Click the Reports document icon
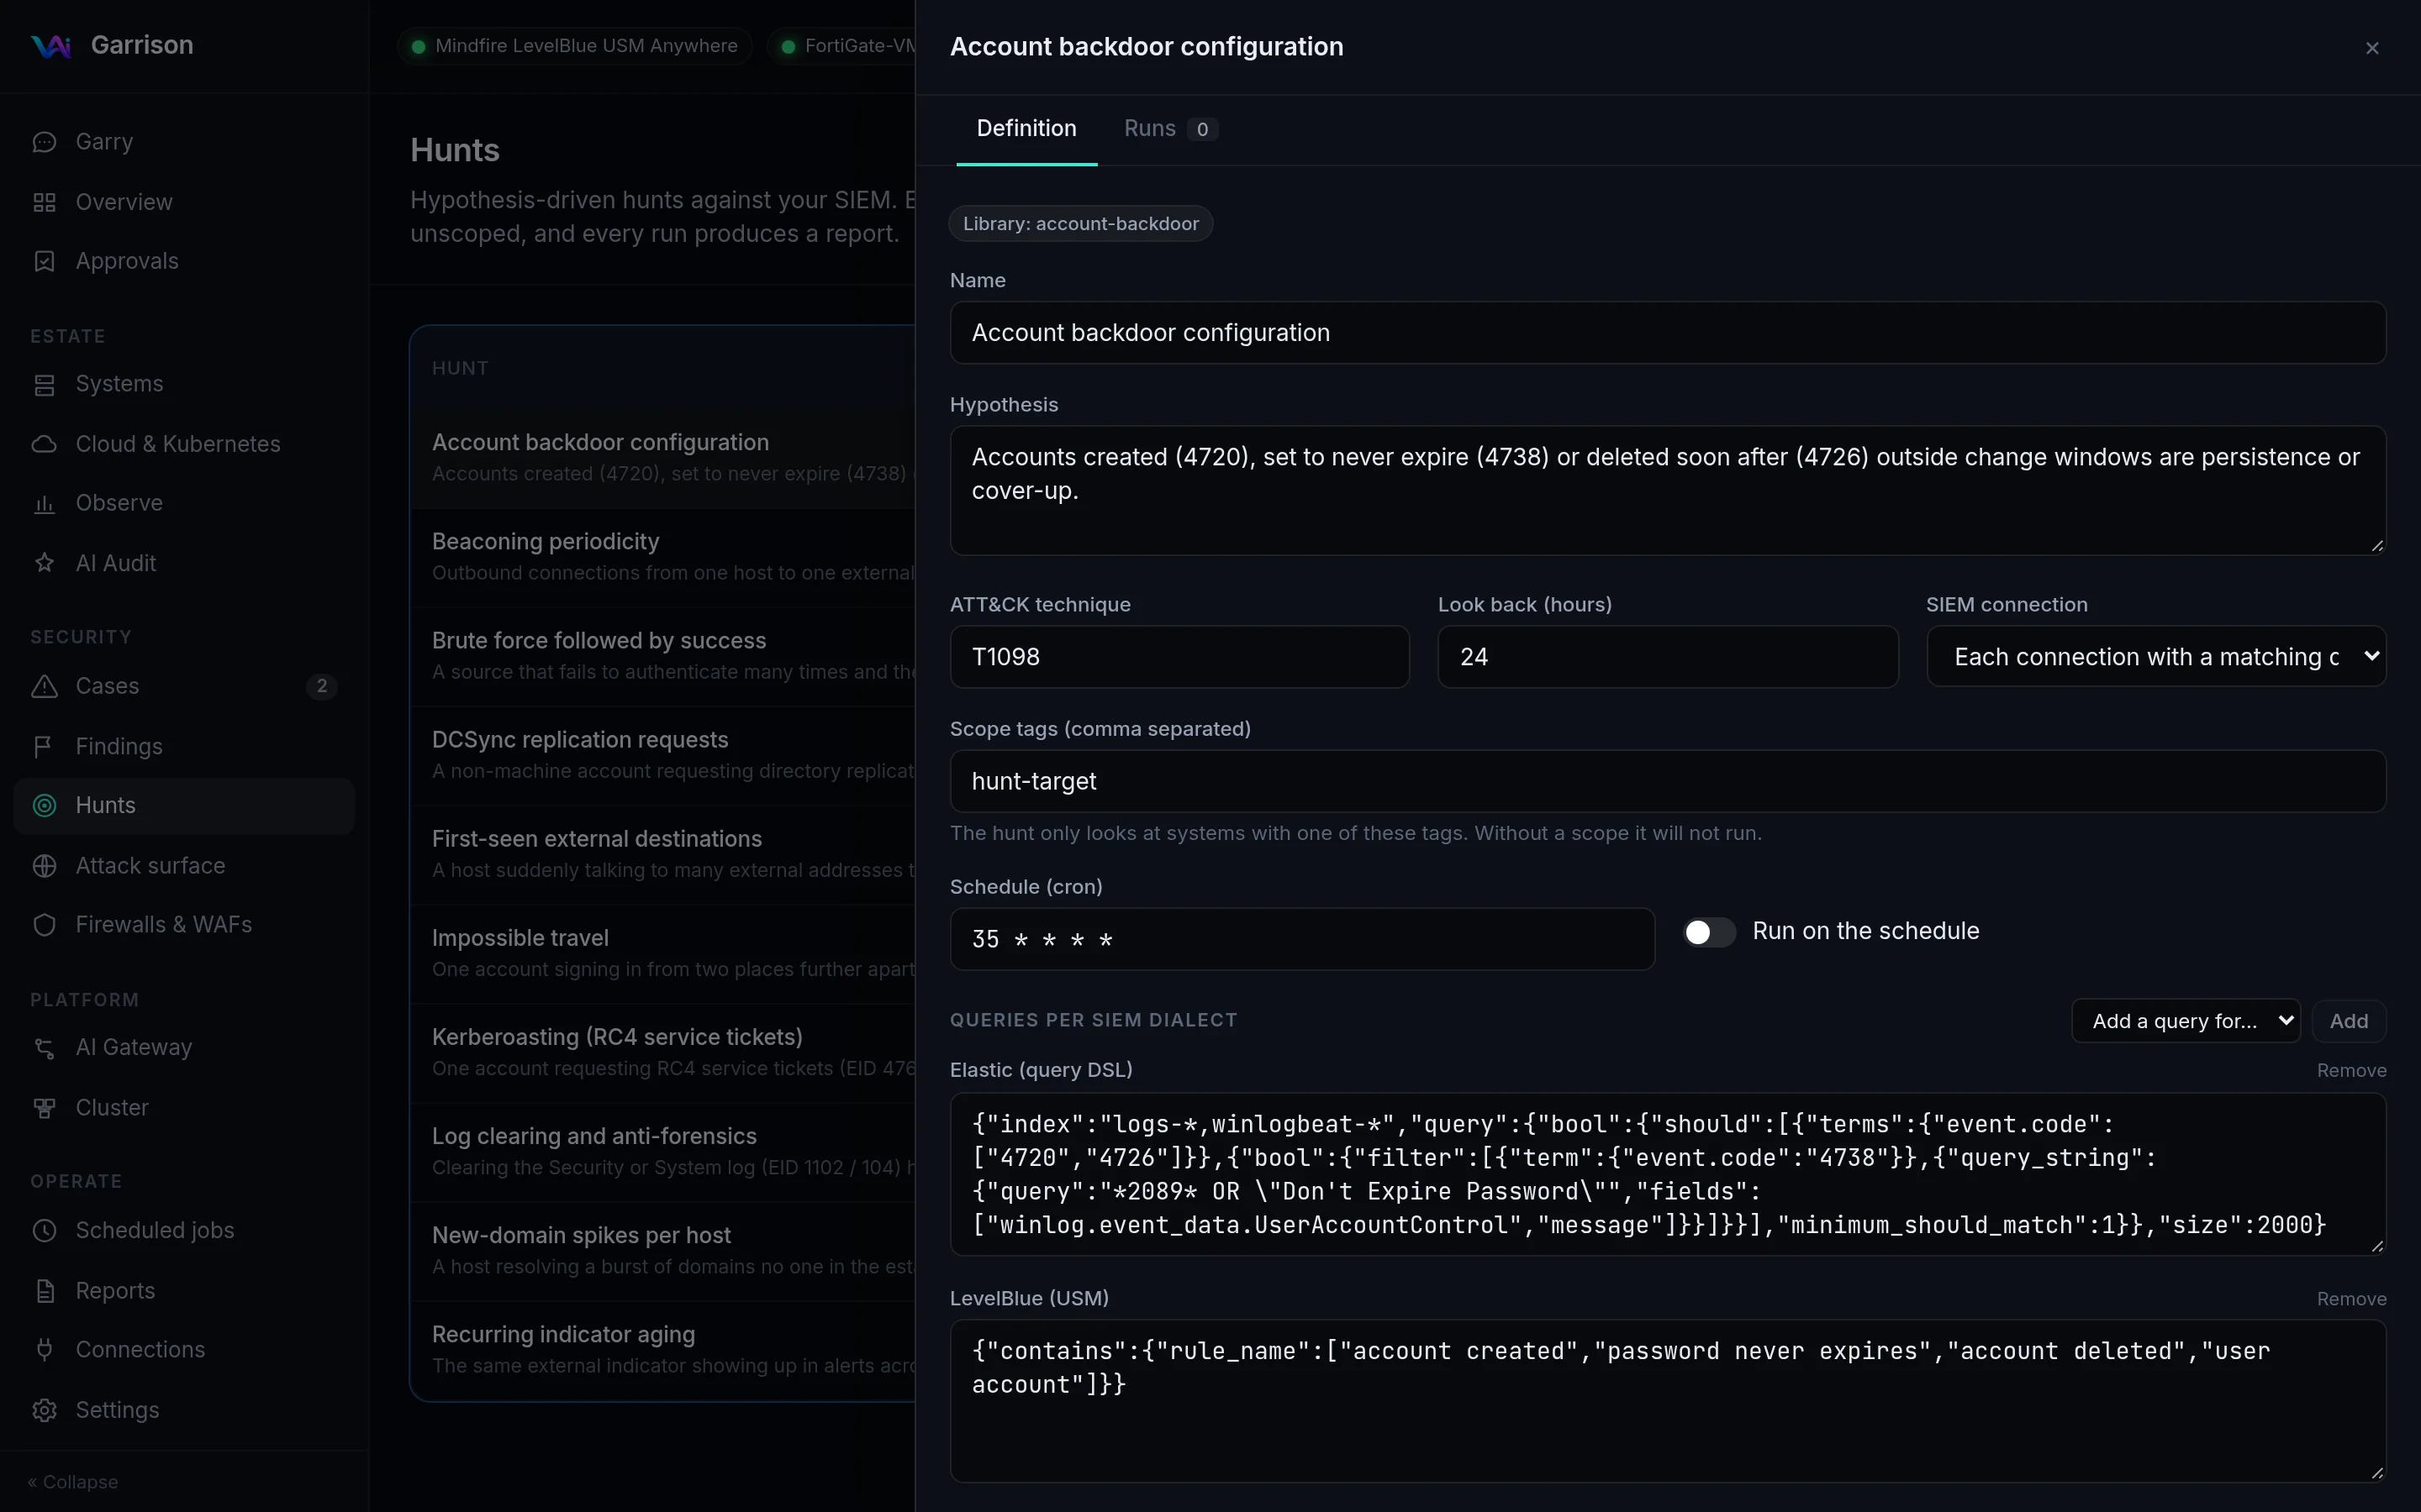This screenshot has width=2421, height=1512. click(44, 1291)
